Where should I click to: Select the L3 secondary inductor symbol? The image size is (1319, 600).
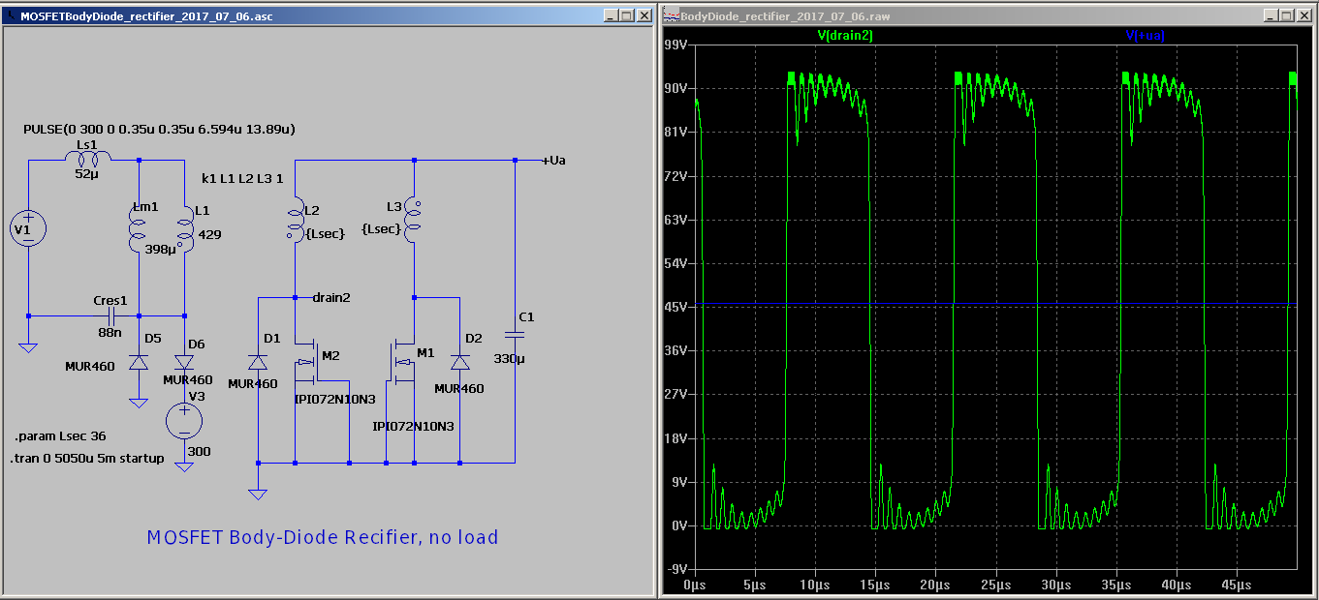click(x=414, y=220)
